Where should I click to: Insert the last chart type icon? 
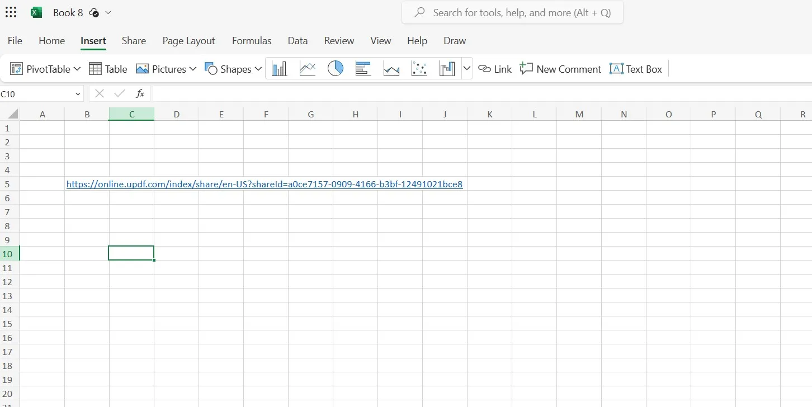[x=447, y=69]
